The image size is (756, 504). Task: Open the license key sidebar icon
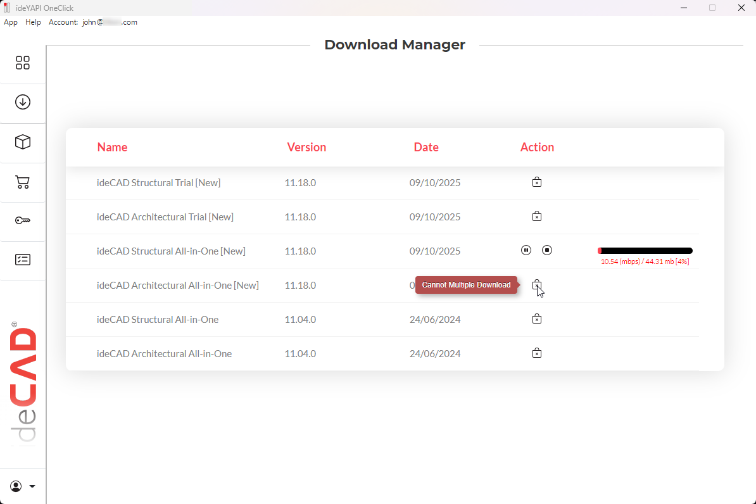(x=23, y=220)
